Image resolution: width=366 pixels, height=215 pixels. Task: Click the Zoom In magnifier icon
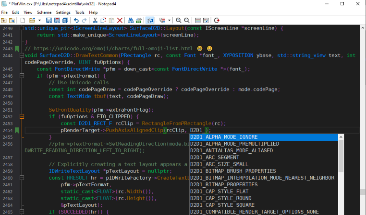pos(179,21)
